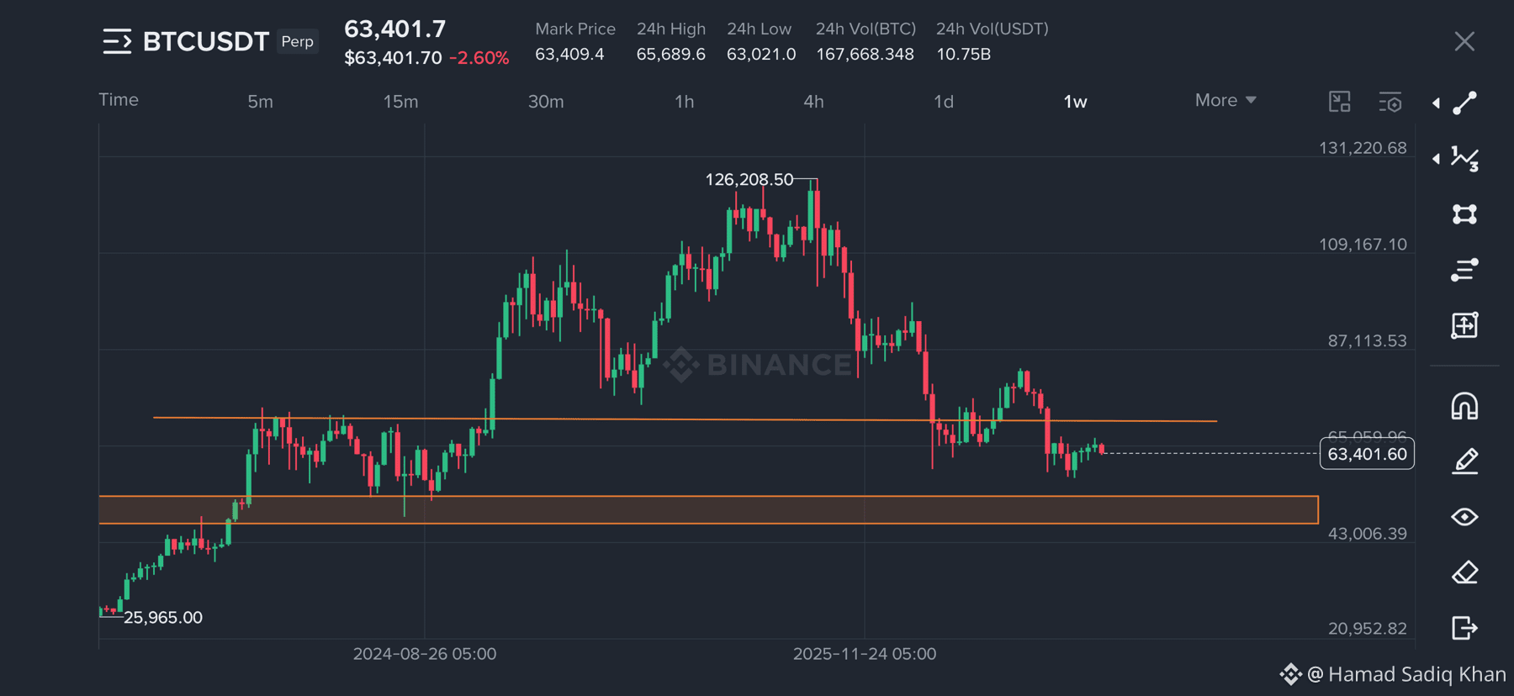Tap the 24h Vol(USDT) value 10.75B

tap(963, 54)
